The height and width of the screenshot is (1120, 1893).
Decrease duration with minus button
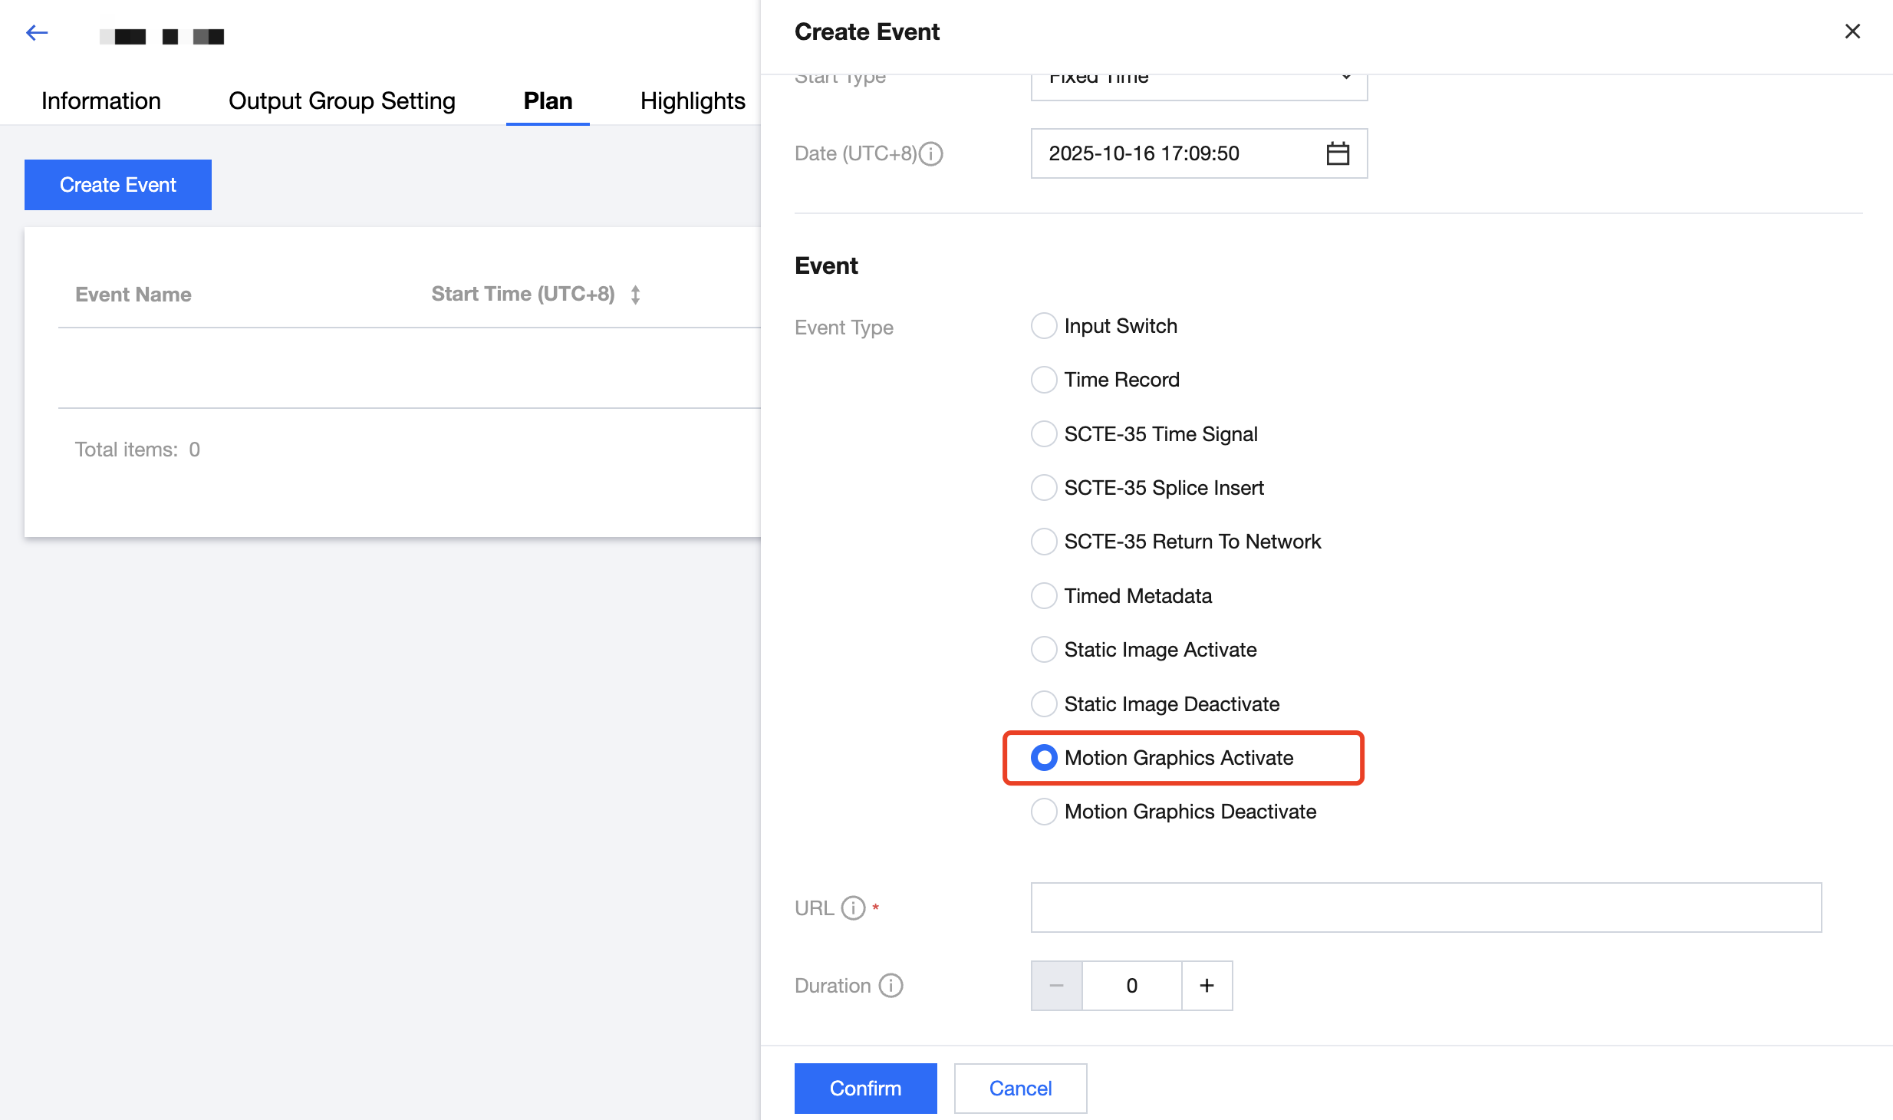tap(1056, 986)
